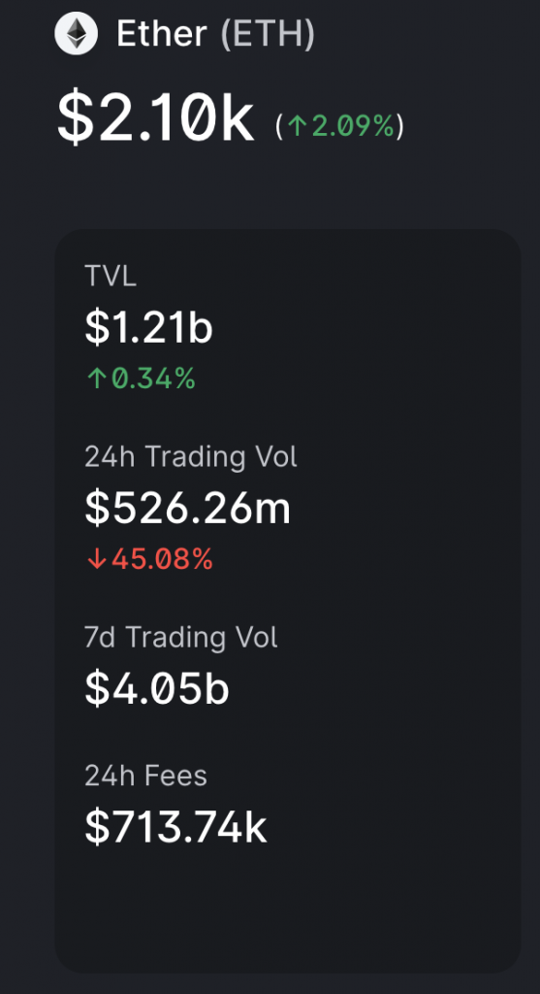Click the Ethereum logo icon
Image resolution: width=540 pixels, height=994 pixels.
click(x=77, y=34)
